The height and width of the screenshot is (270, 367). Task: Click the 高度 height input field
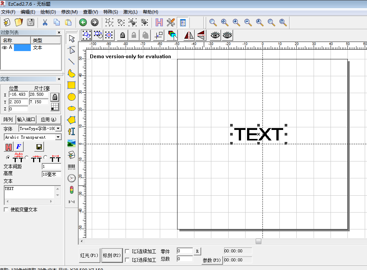(x=51, y=174)
